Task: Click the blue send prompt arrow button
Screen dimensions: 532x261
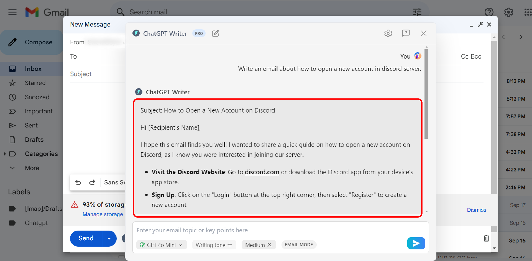Action: (x=416, y=243)
